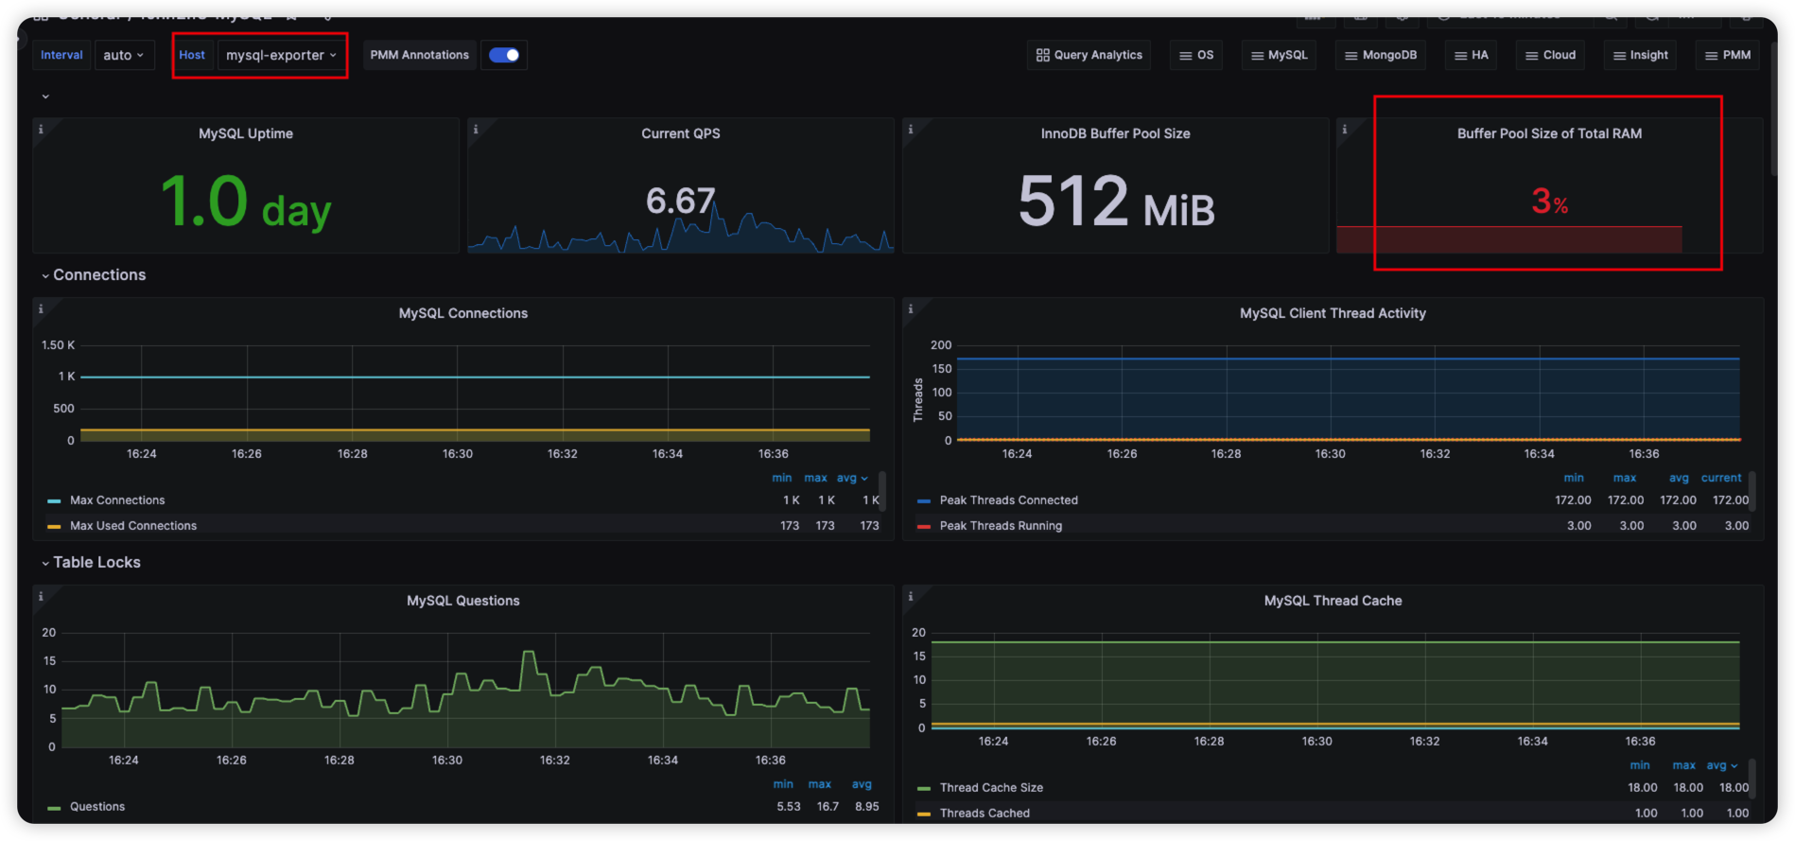1795x841 pixels.
Task: Sort MySQL Connections legend by min
Action: point(782,478)
